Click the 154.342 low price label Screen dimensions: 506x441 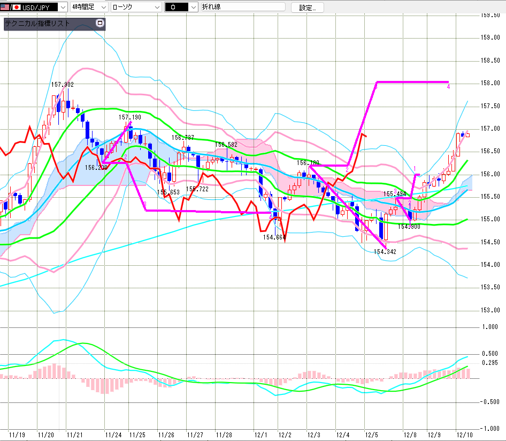[385, 251]
